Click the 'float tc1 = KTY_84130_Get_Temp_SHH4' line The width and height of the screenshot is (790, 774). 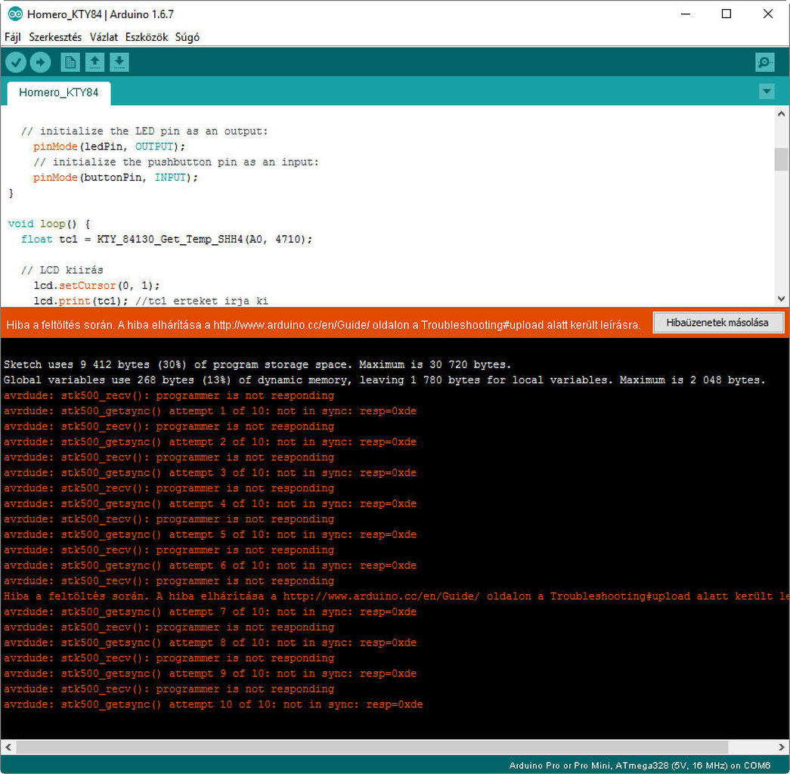click(x=166, y=240)
